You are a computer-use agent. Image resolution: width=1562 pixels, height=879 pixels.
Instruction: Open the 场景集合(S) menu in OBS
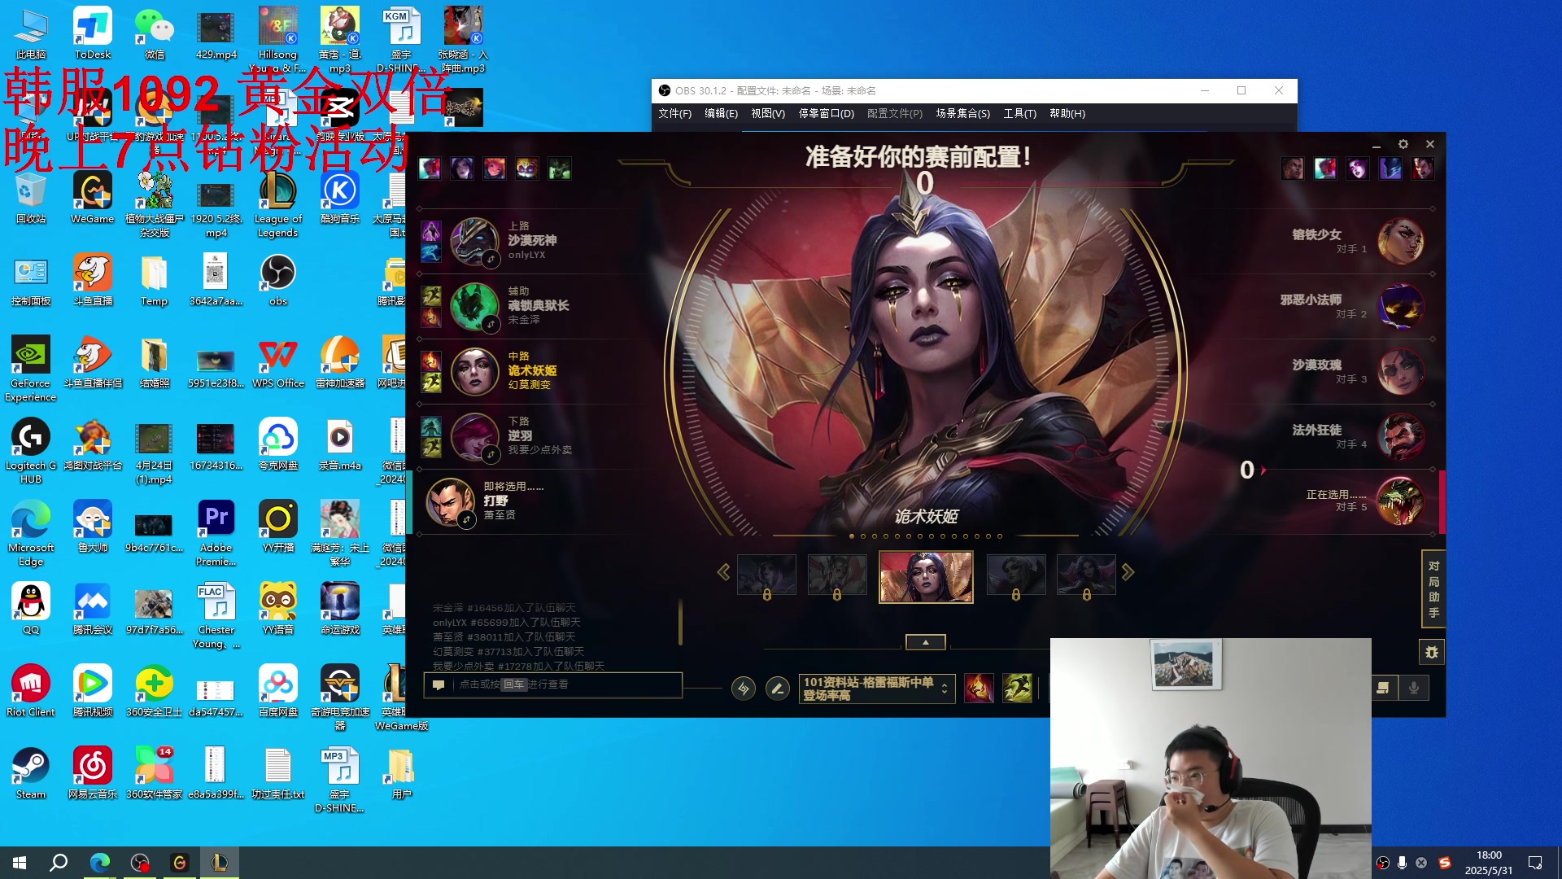(x=962, y=113)
